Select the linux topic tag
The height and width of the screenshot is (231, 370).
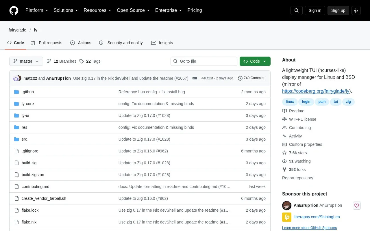coord(290,102)
